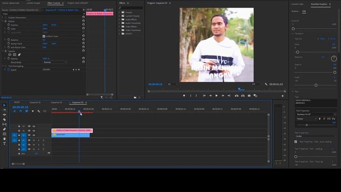
Task: Select the Selection arrow tool
Action: [x=4, y=105]
